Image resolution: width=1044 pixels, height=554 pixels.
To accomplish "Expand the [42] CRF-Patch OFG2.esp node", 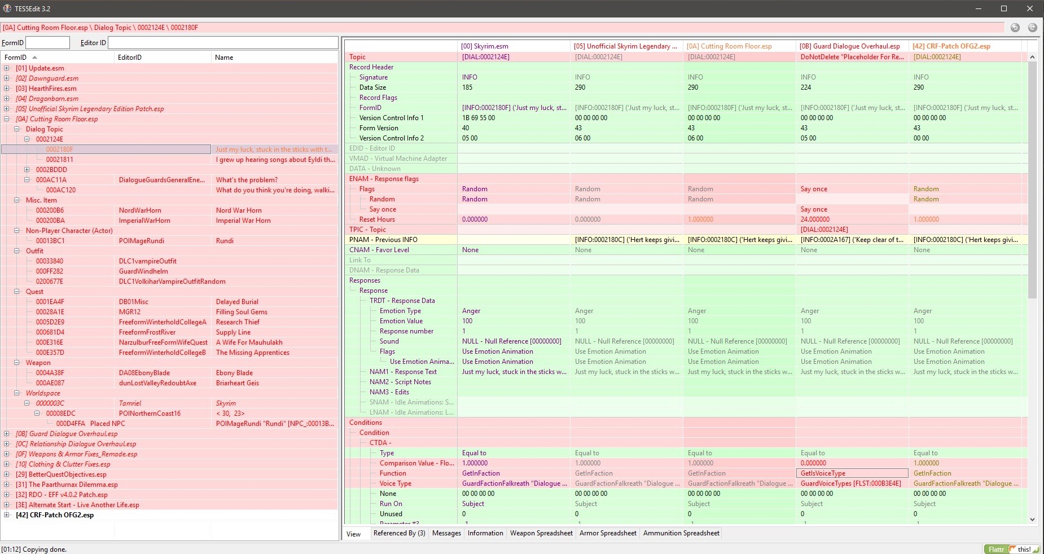I will pos(7,515).
